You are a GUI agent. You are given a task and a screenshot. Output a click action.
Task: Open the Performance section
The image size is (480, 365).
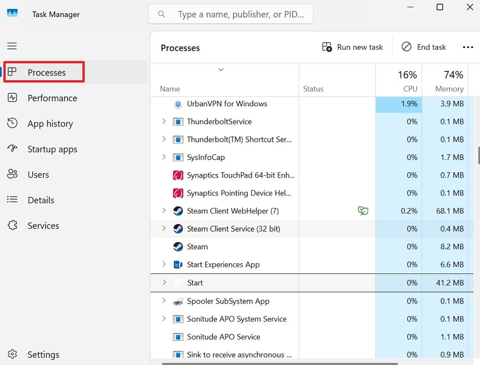53,98
